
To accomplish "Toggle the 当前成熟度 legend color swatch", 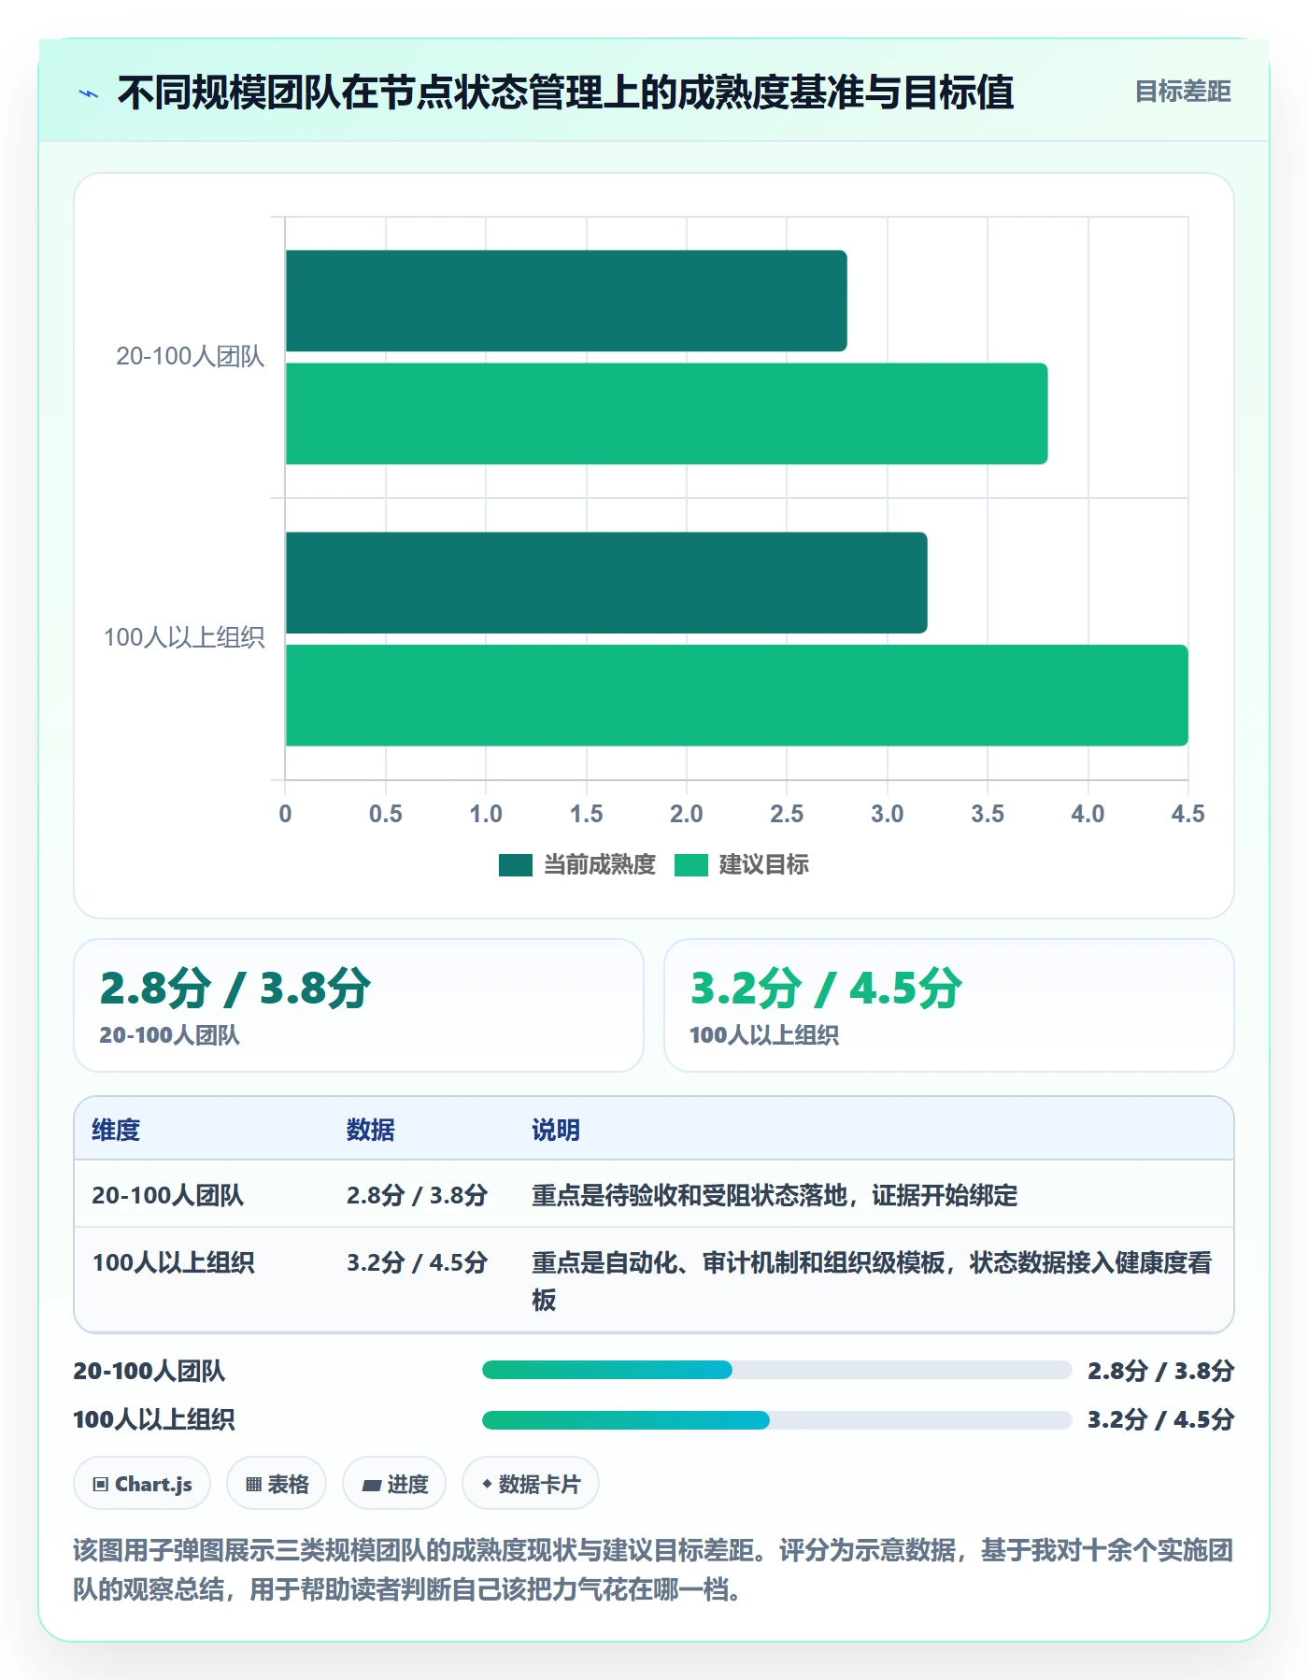I will coord(516,865).
